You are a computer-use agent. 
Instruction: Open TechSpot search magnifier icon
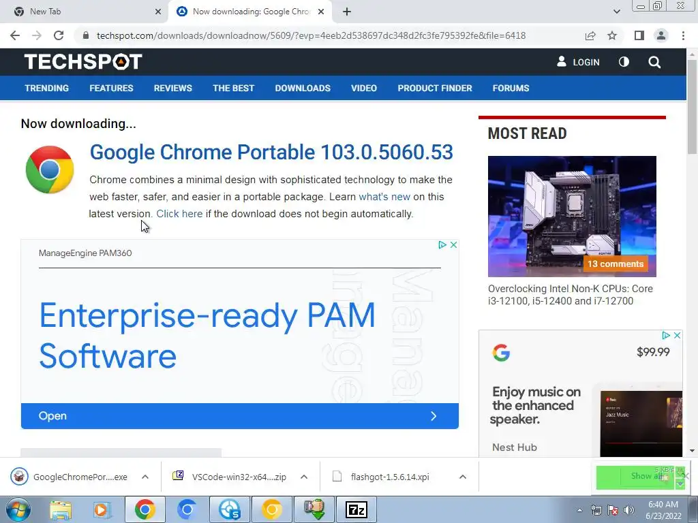coord(654,62)
